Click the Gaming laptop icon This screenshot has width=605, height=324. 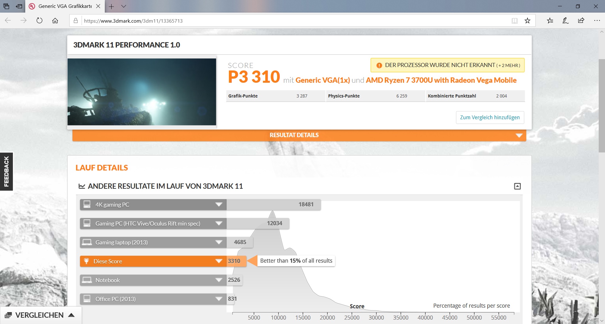[87, 242]
